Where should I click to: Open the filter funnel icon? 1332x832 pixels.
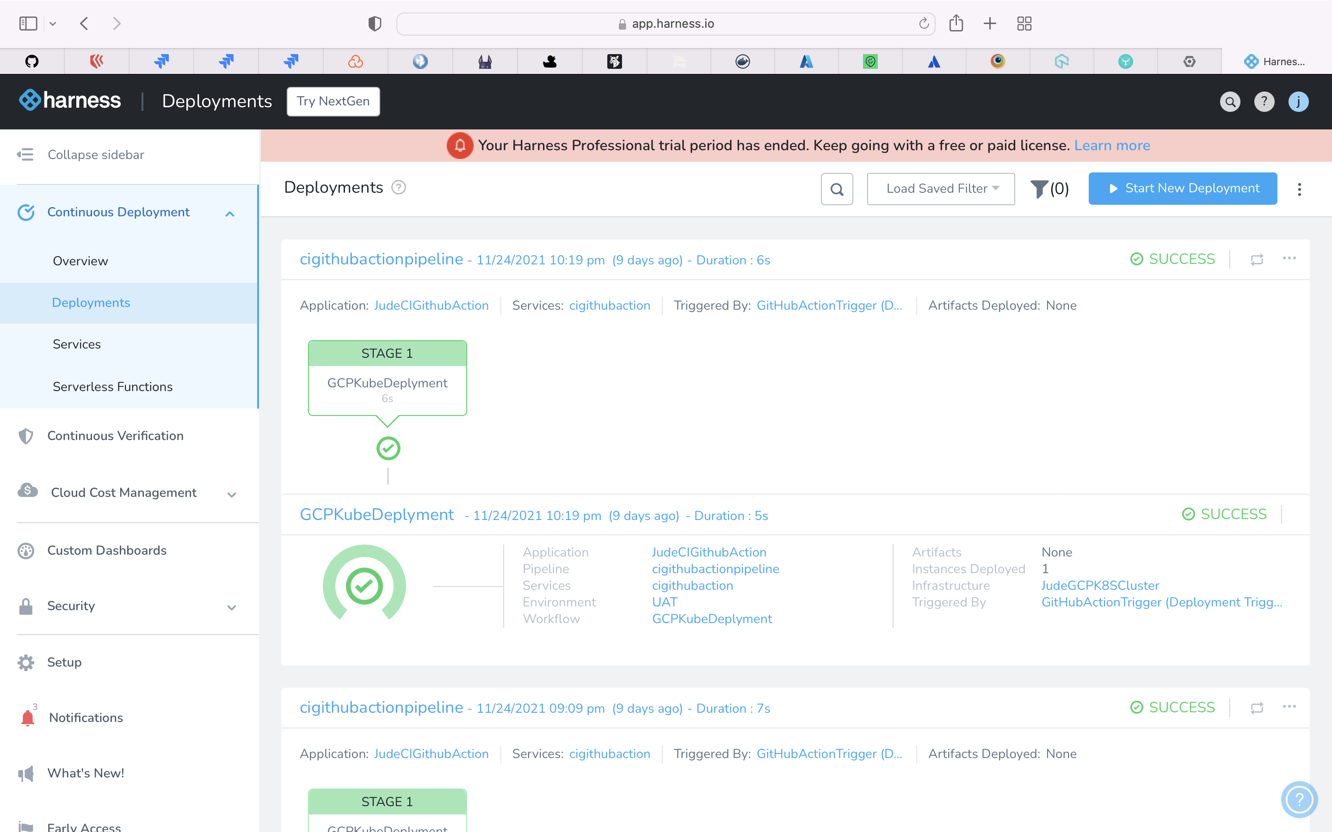click(x=1039, y=189)
